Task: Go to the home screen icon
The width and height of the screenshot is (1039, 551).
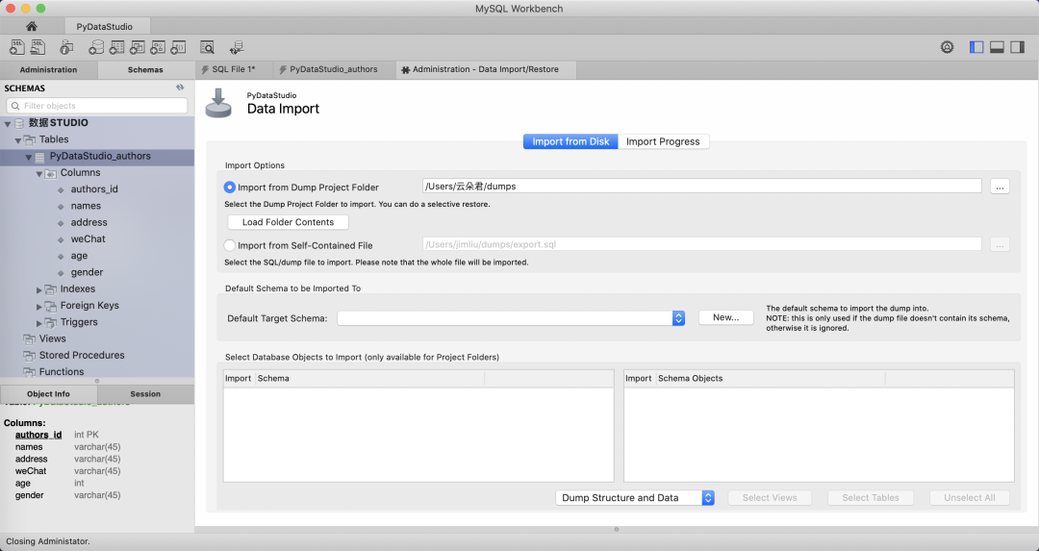Action: click(x=31, y=27)
